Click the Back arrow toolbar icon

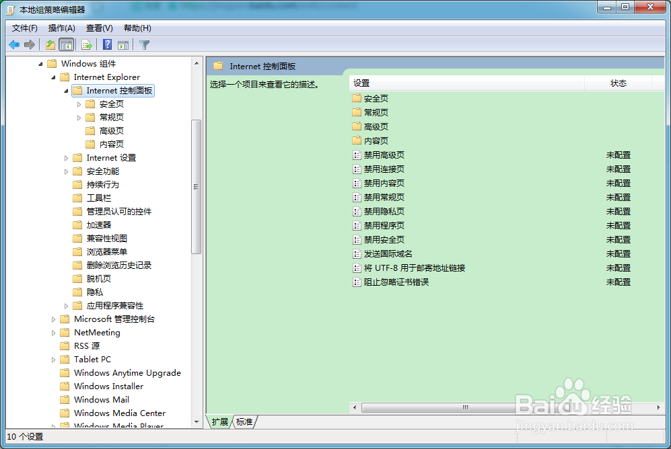pos(14,44)
